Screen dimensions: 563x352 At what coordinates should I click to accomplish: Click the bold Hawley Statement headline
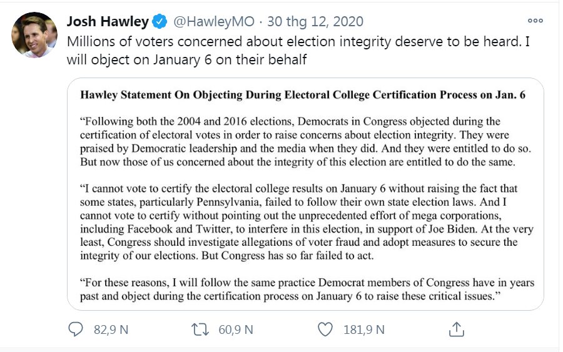pyautogui.click(x=303, y=96)
